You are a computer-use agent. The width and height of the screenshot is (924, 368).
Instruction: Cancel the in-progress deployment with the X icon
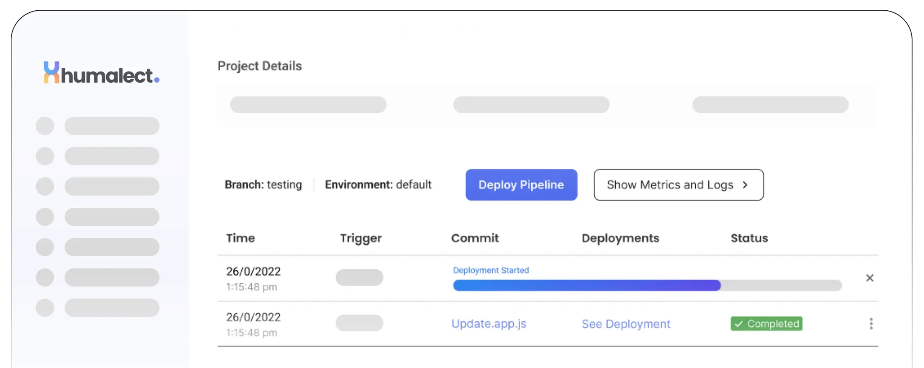point(870,278)
